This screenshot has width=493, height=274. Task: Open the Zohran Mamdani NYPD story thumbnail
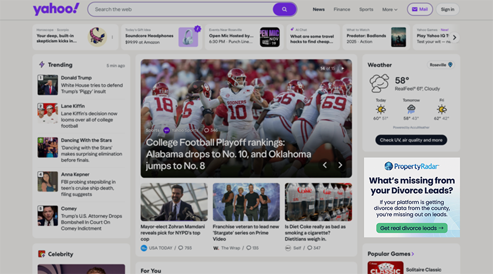point(174,202)
